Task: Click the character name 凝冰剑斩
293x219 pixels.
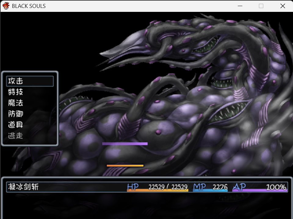Action: (24, 187)
